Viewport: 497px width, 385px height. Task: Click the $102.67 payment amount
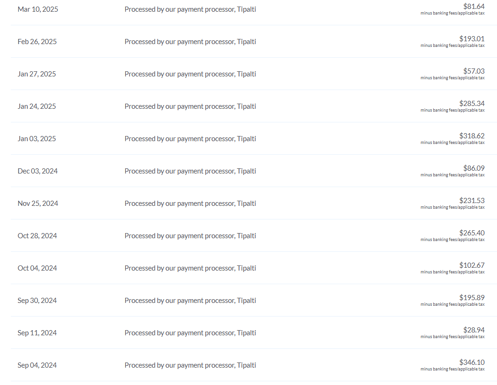(x=472, y=265)
